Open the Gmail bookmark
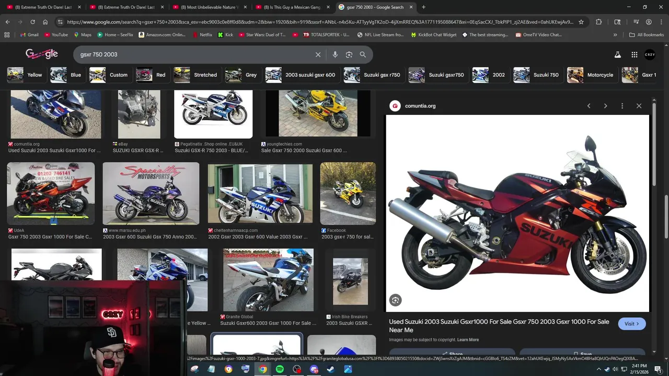 (29, 34)
